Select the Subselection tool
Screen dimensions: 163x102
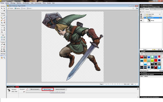click(4, 8)
